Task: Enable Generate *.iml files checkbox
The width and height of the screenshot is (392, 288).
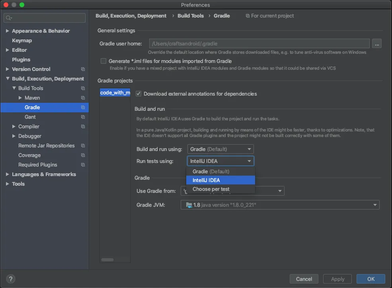Action: 103,61
